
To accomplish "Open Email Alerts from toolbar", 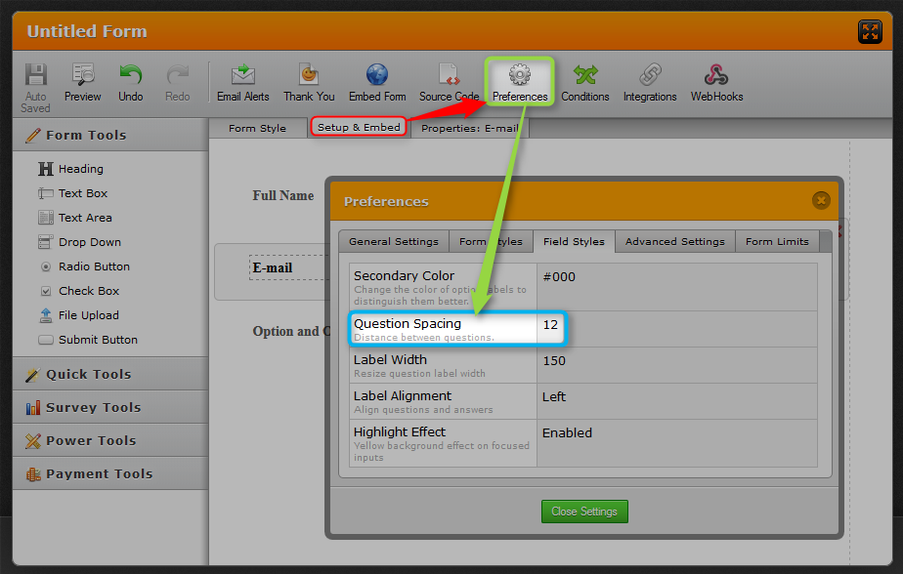I will coord(242,76).
